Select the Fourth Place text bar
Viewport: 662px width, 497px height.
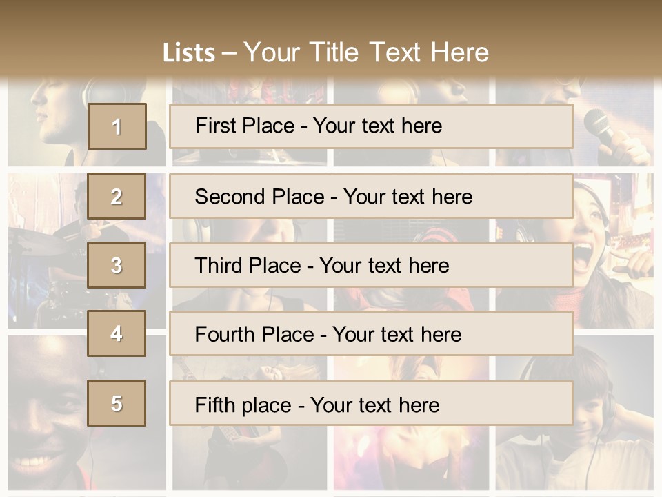click(371, 334)
